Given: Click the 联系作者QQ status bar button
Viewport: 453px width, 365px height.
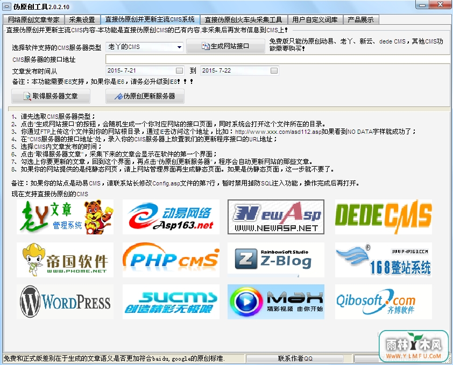Looking at the screenshot, I should [295, 359].
